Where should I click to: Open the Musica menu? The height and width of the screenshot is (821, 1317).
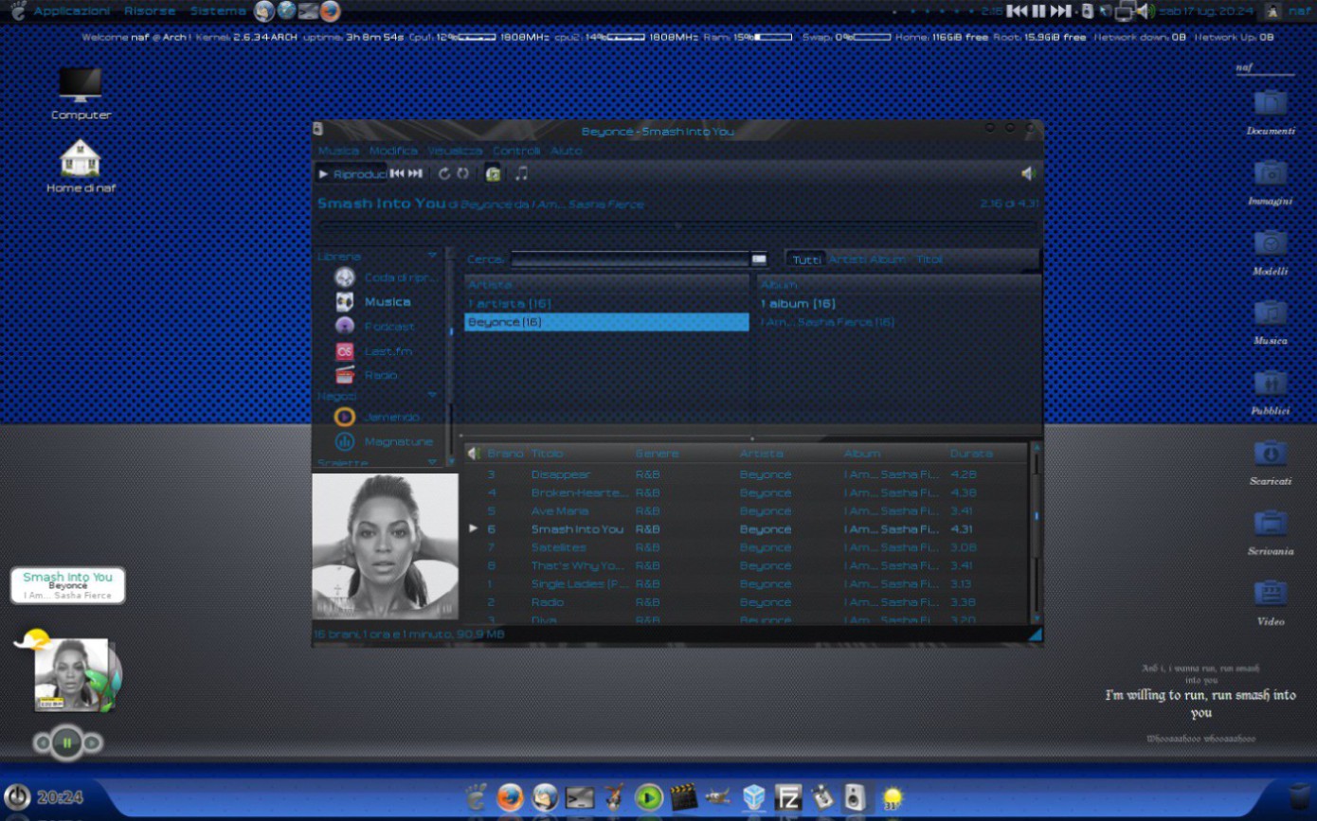pos(338,151)
